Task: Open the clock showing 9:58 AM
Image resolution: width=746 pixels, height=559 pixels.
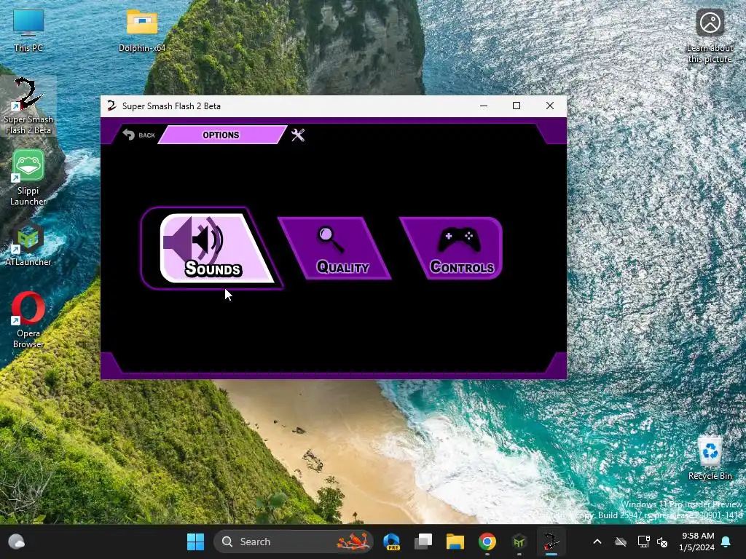Action: 697,542
